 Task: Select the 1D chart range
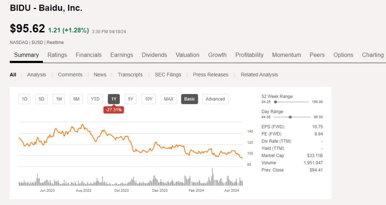point(25,99)
